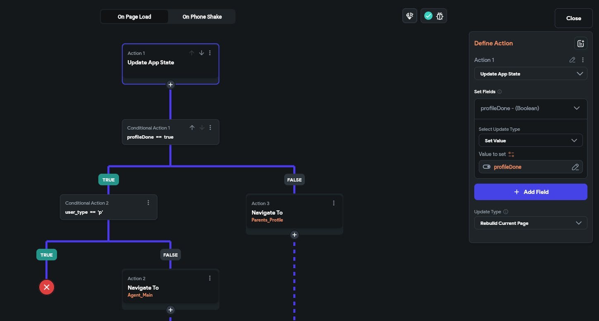Click the red X terminate node

coord(47,287)
